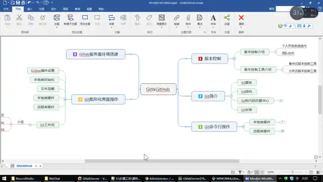Click the Callout speech bubble icon
This screenshot has height=182, width=323.
pos(97,18)
